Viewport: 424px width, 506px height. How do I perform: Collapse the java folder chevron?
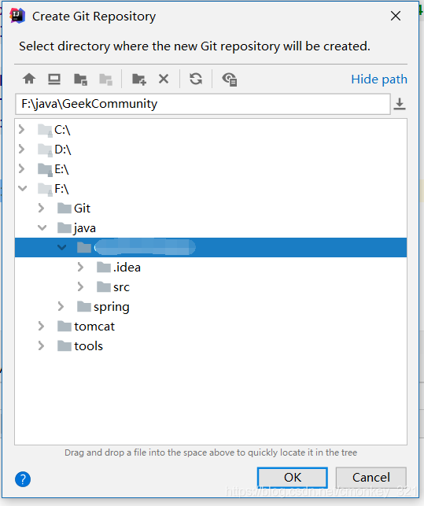tap(42, 228)
